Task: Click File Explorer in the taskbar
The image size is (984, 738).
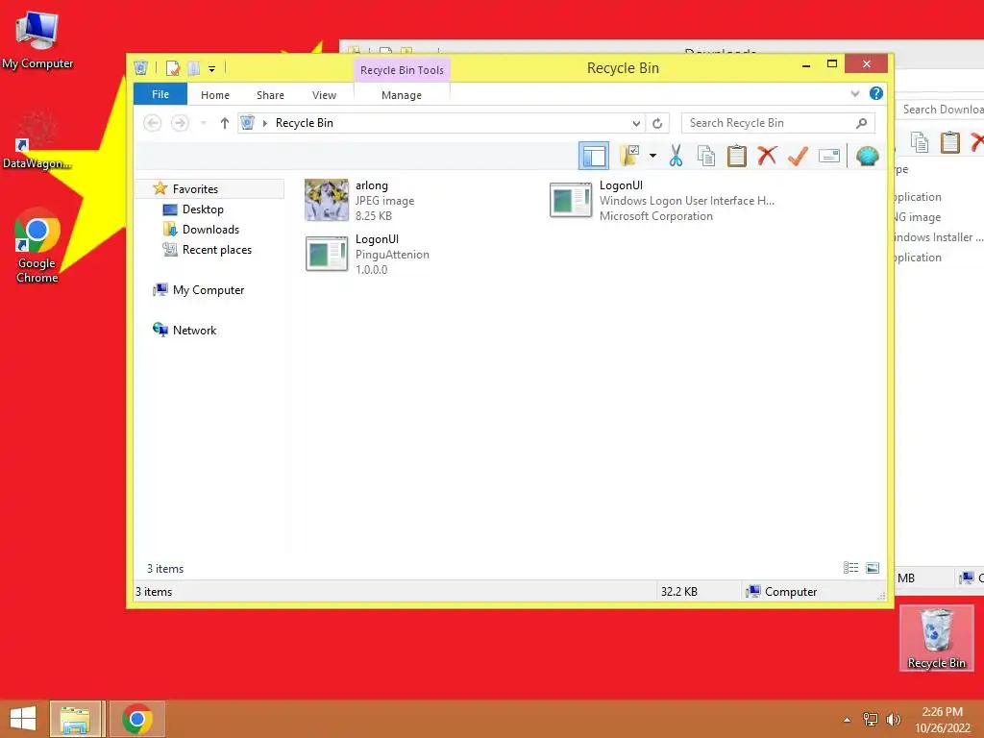Action: tap(75, 719)
